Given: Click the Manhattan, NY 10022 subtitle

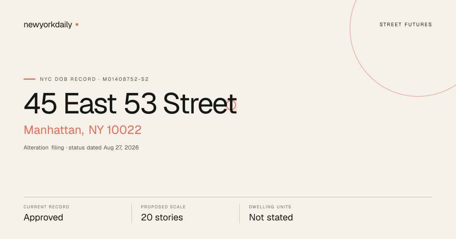Looking at the screenshot, I should point(82,130).
